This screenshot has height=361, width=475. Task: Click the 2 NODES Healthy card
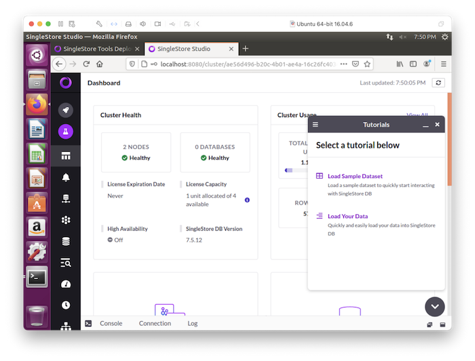(x=136, y=152)
